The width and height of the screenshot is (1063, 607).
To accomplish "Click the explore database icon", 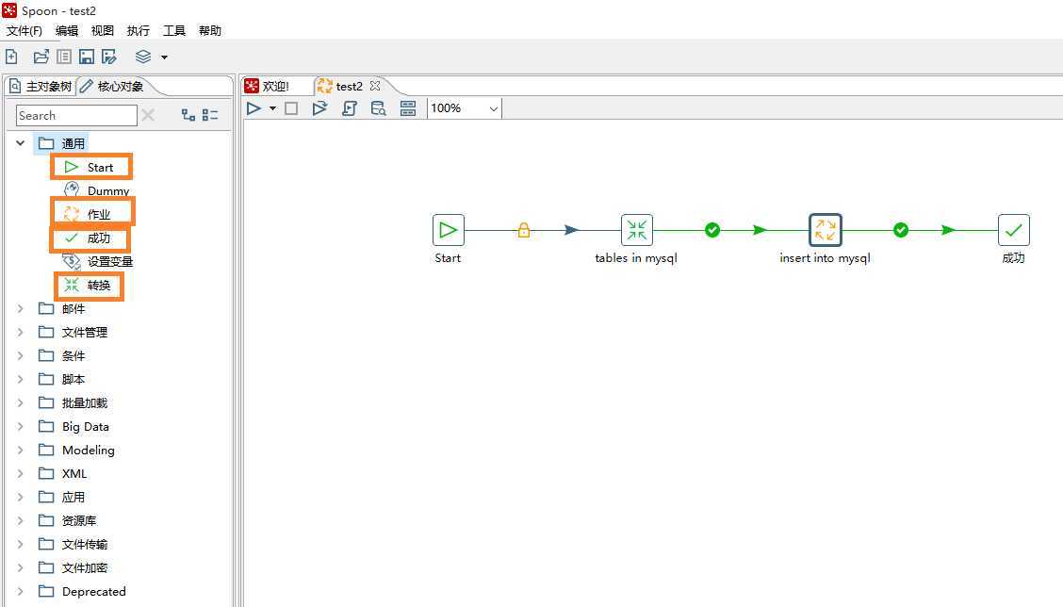I will [x=378, y=108].
